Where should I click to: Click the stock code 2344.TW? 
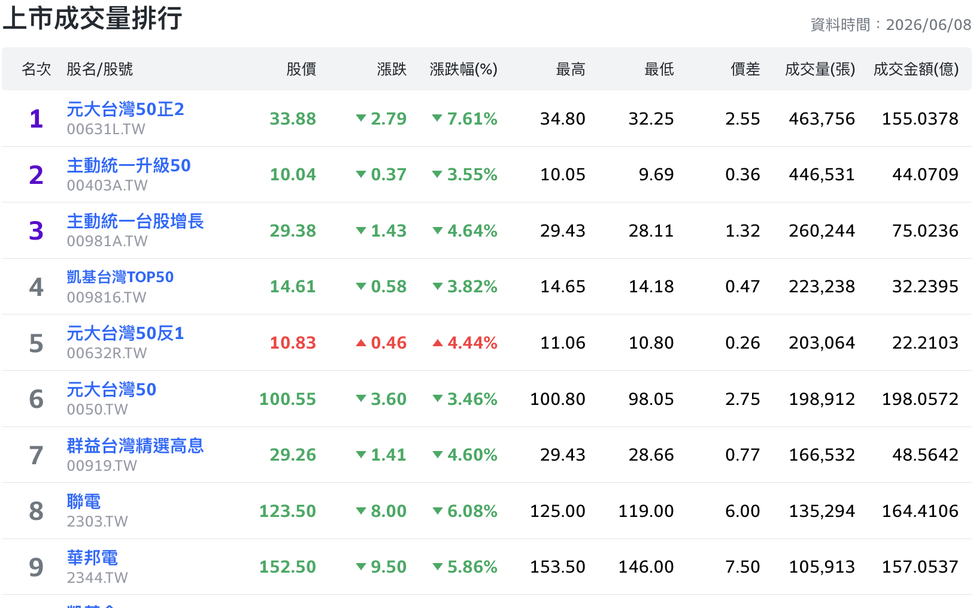[x=97, y=578]
